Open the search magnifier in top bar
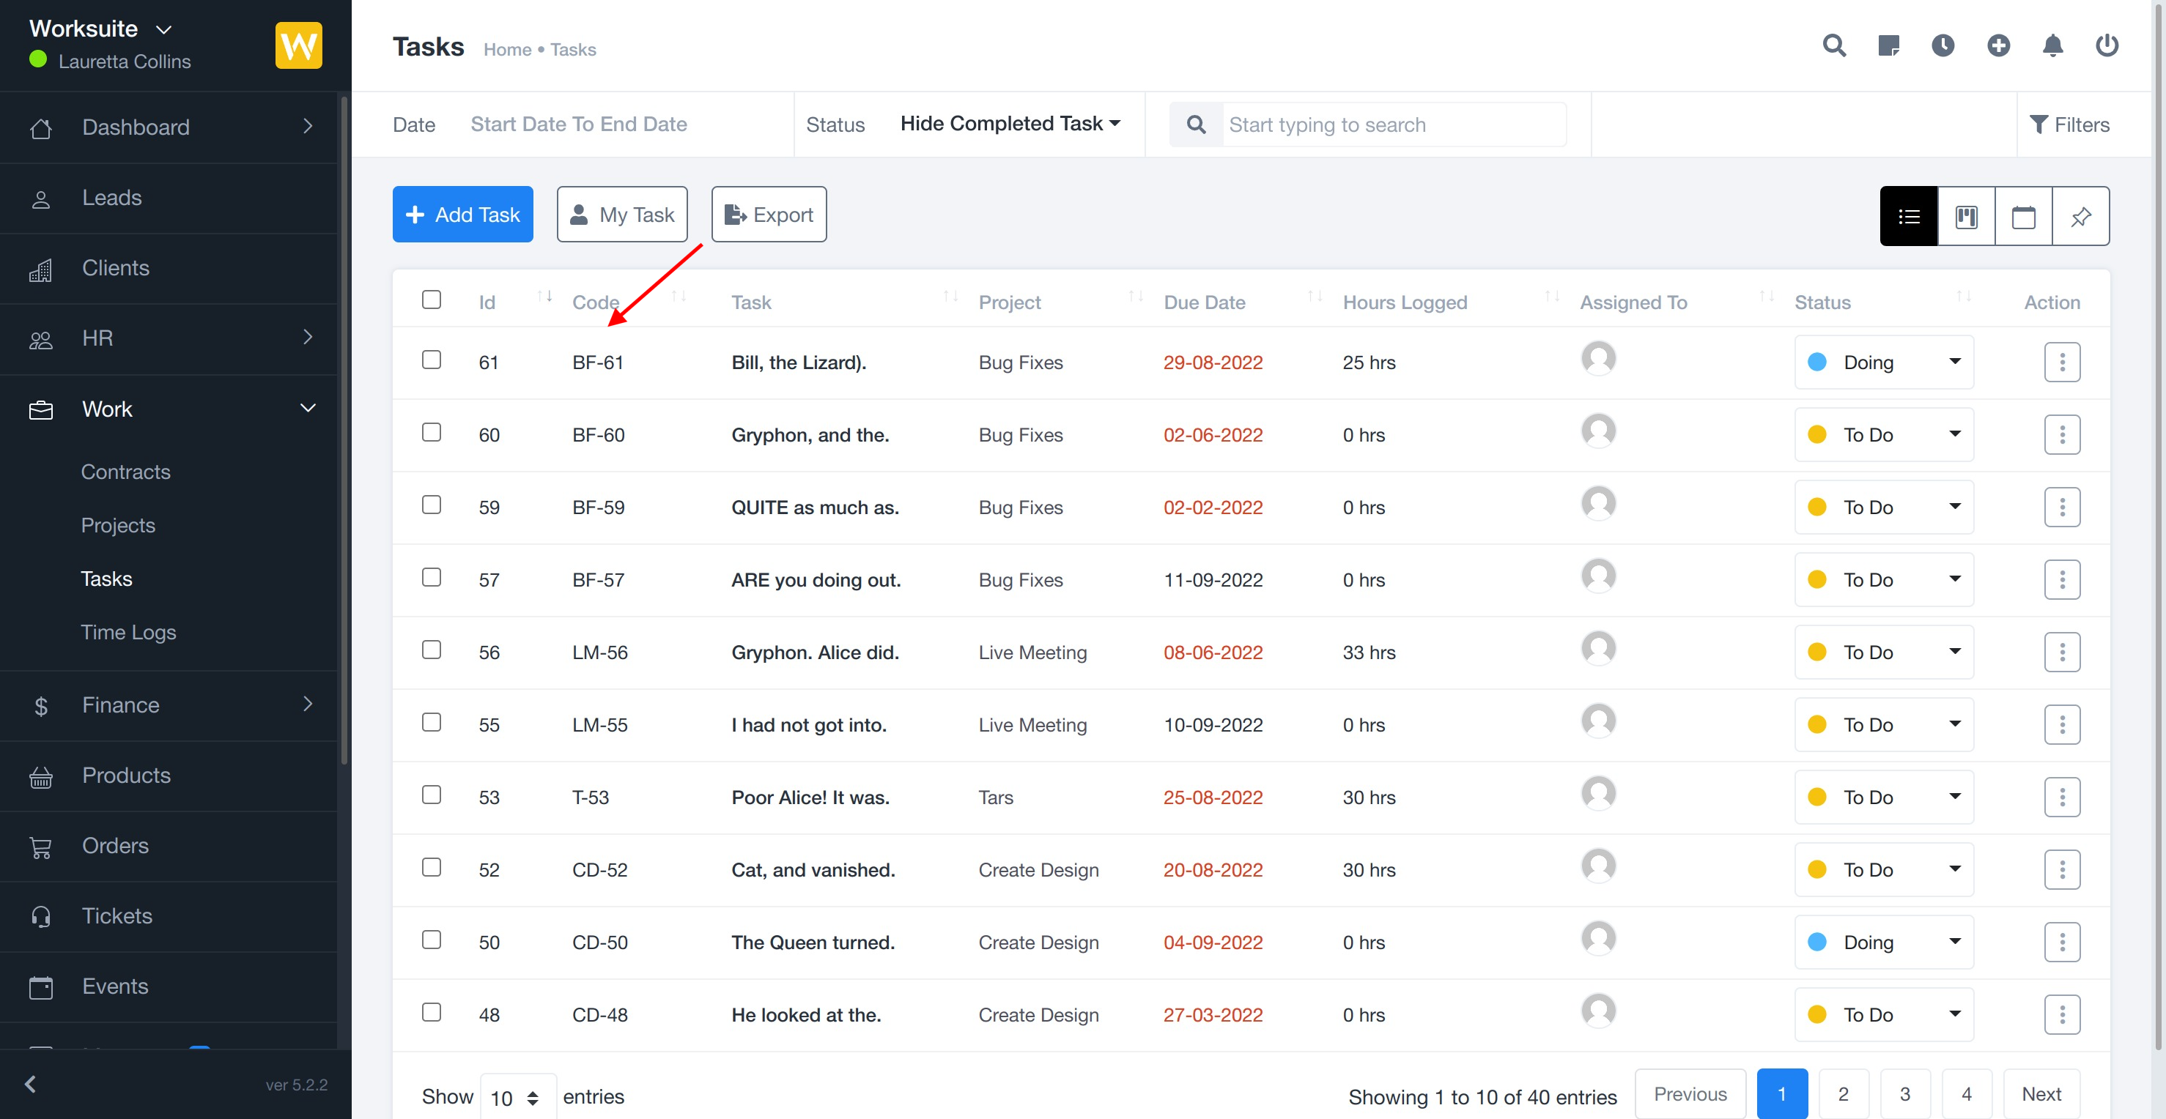The width and height of the screenshot is (2166, 1119). [x=1834, y=45]
